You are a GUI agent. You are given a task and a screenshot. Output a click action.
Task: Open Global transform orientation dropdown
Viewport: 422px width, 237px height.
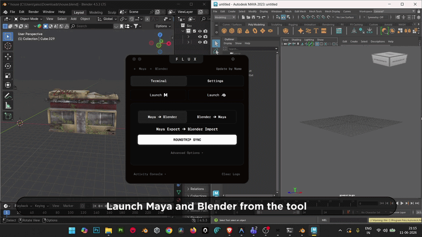[x=107, y=19]
